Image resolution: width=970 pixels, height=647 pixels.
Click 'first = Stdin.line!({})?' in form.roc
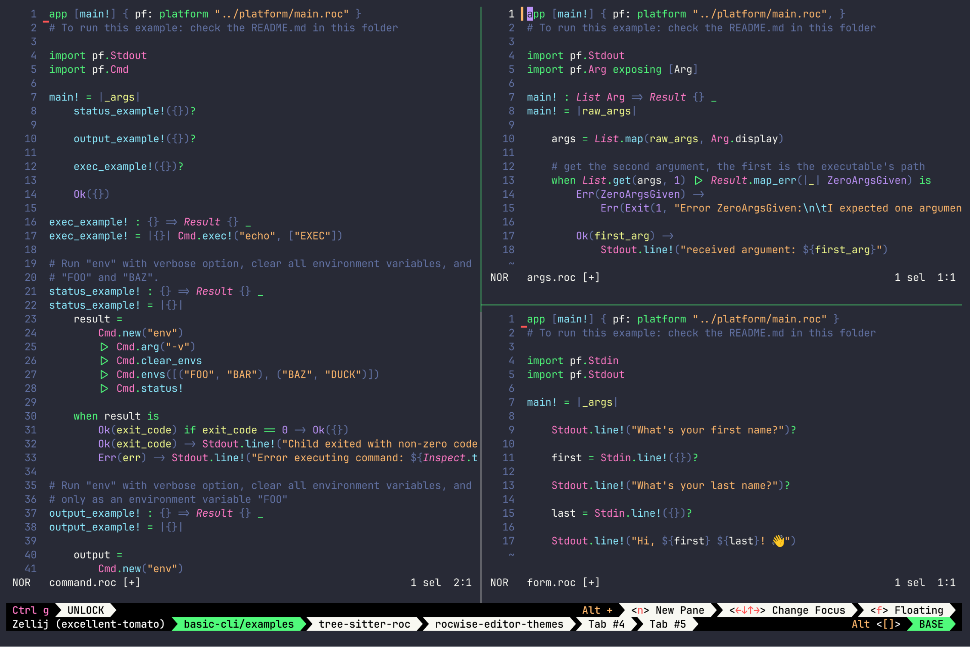click(x=625, y=458)
